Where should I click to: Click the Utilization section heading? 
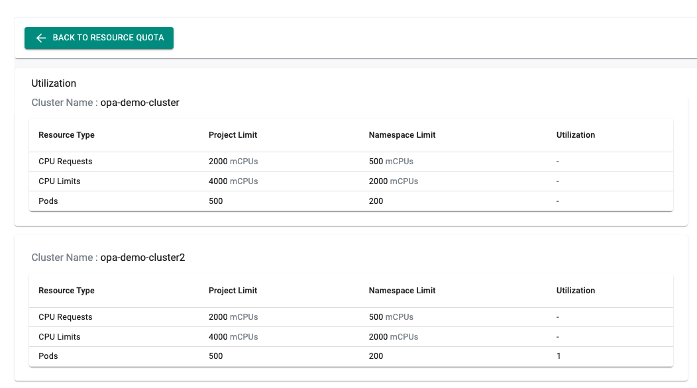coord(54,83)
